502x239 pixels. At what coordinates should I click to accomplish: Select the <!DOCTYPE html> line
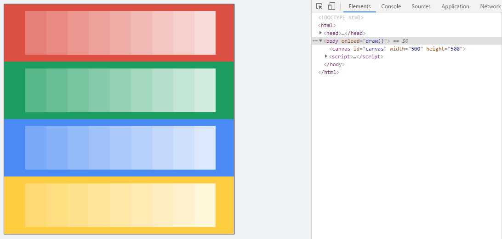pyautogui.click(x=341, y=17)
